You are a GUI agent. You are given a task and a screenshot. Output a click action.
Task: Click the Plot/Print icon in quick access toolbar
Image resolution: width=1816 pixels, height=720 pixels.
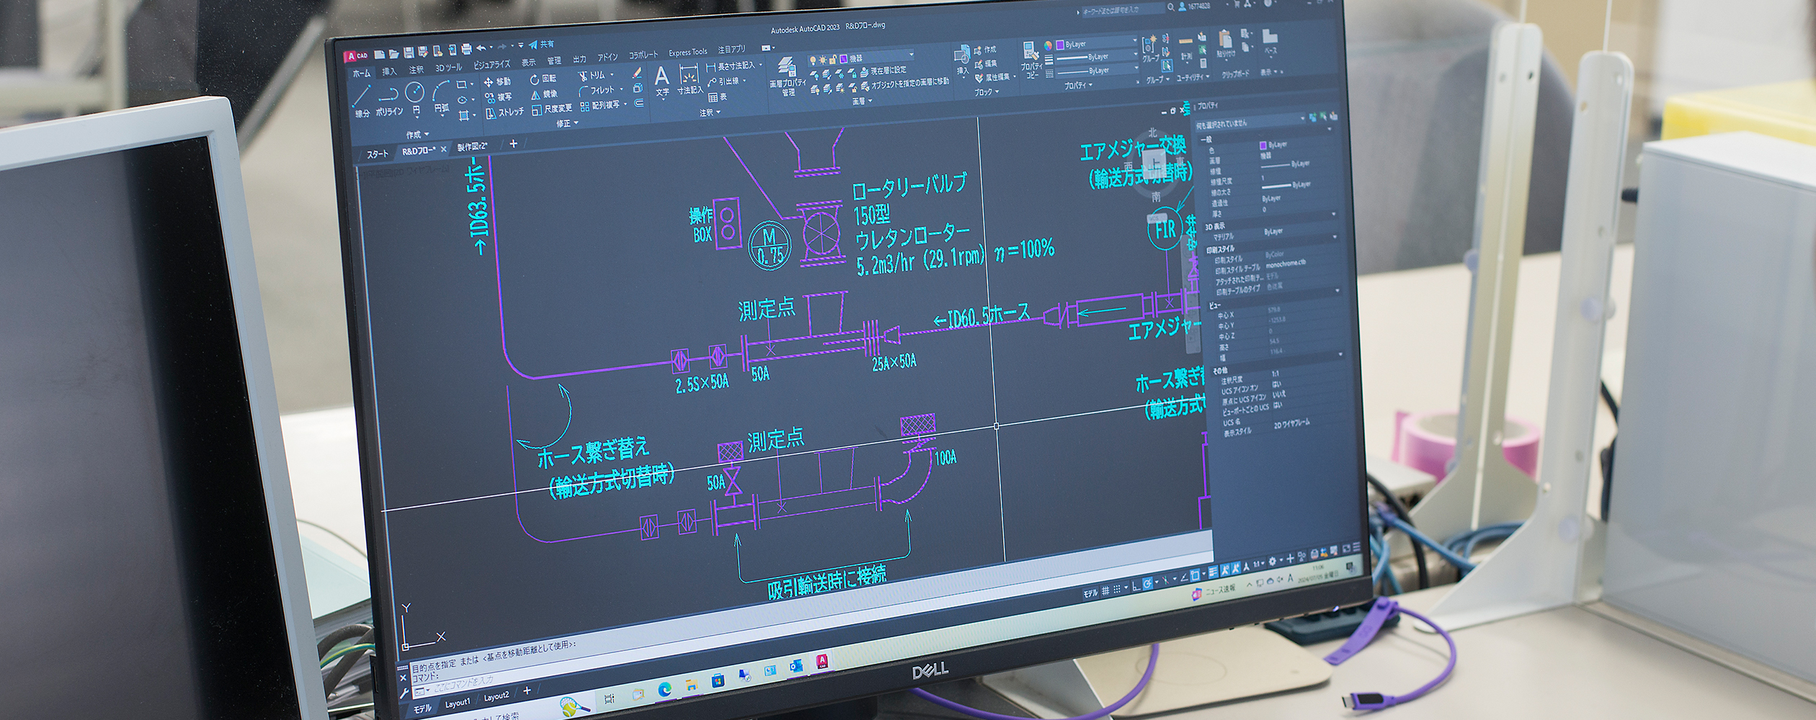click(466, 50)
